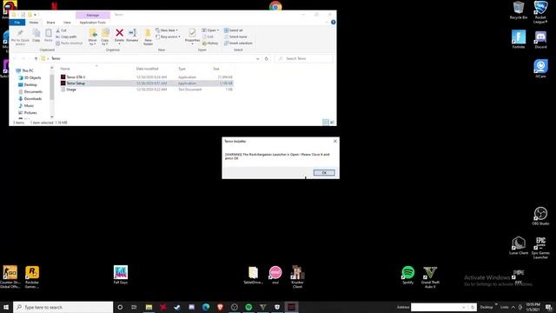Click Select all in the ribbon
Viewport: 556px width, 313px height.
coord(234,30)
